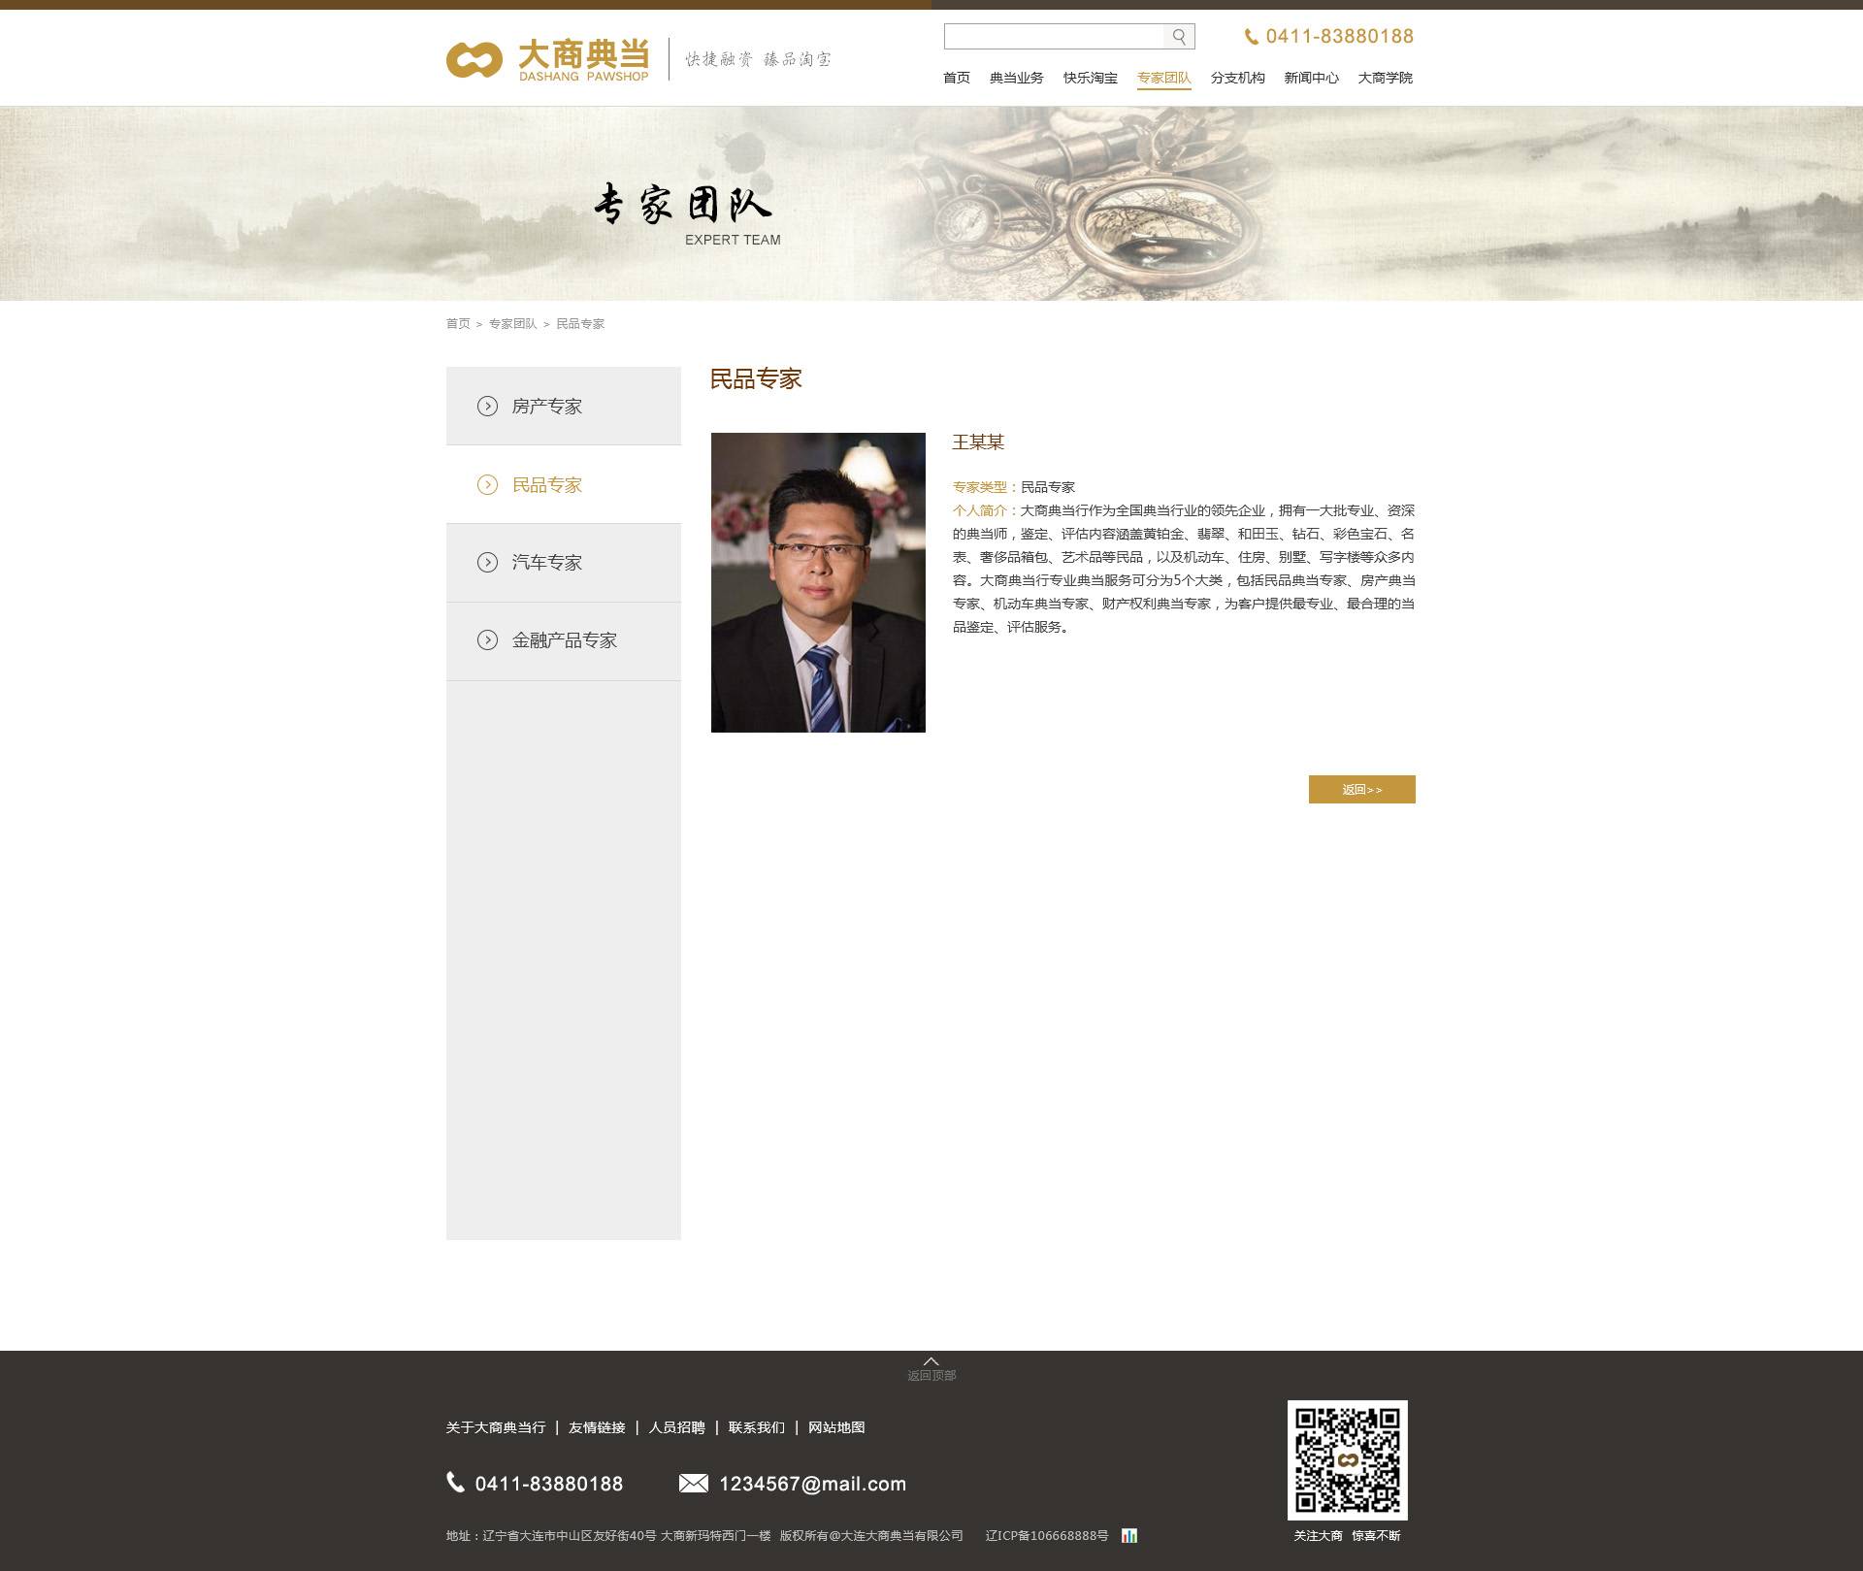Click the slogan 快捷融资 臻品淘宝

[x=758, y=59]
